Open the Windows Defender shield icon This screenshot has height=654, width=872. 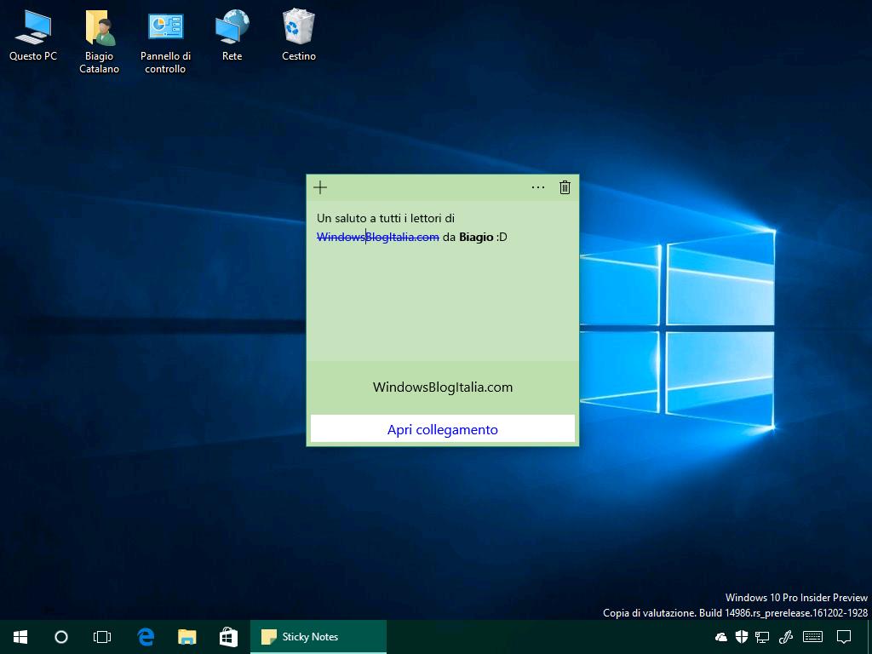click(742, 636)
